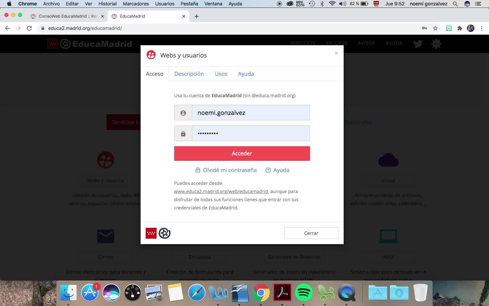Viewport: 489px width, 306px height.
Task: Click the saved password key icon
Action: coord(424,28)
